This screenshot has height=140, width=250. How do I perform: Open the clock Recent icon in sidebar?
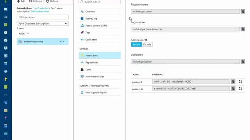tap(5, 32)
